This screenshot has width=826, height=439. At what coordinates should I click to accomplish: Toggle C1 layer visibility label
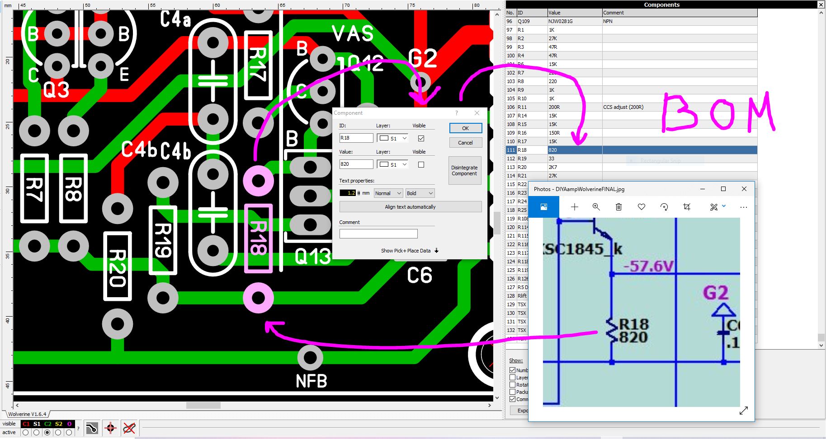pyautogui.click(x=26, y=424)
